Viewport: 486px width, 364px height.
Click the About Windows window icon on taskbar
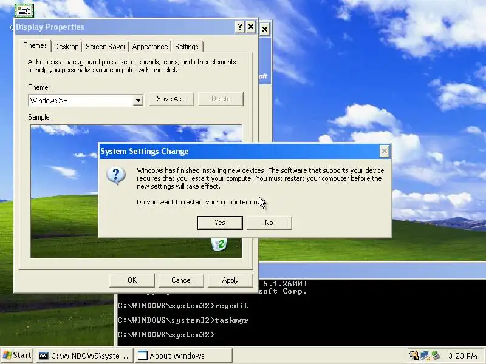(x=143, y=356)
